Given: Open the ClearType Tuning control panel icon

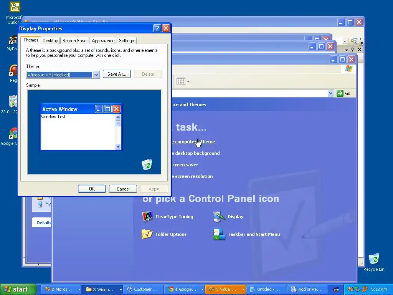Looking at the screenshot, I should coord(167,217).
